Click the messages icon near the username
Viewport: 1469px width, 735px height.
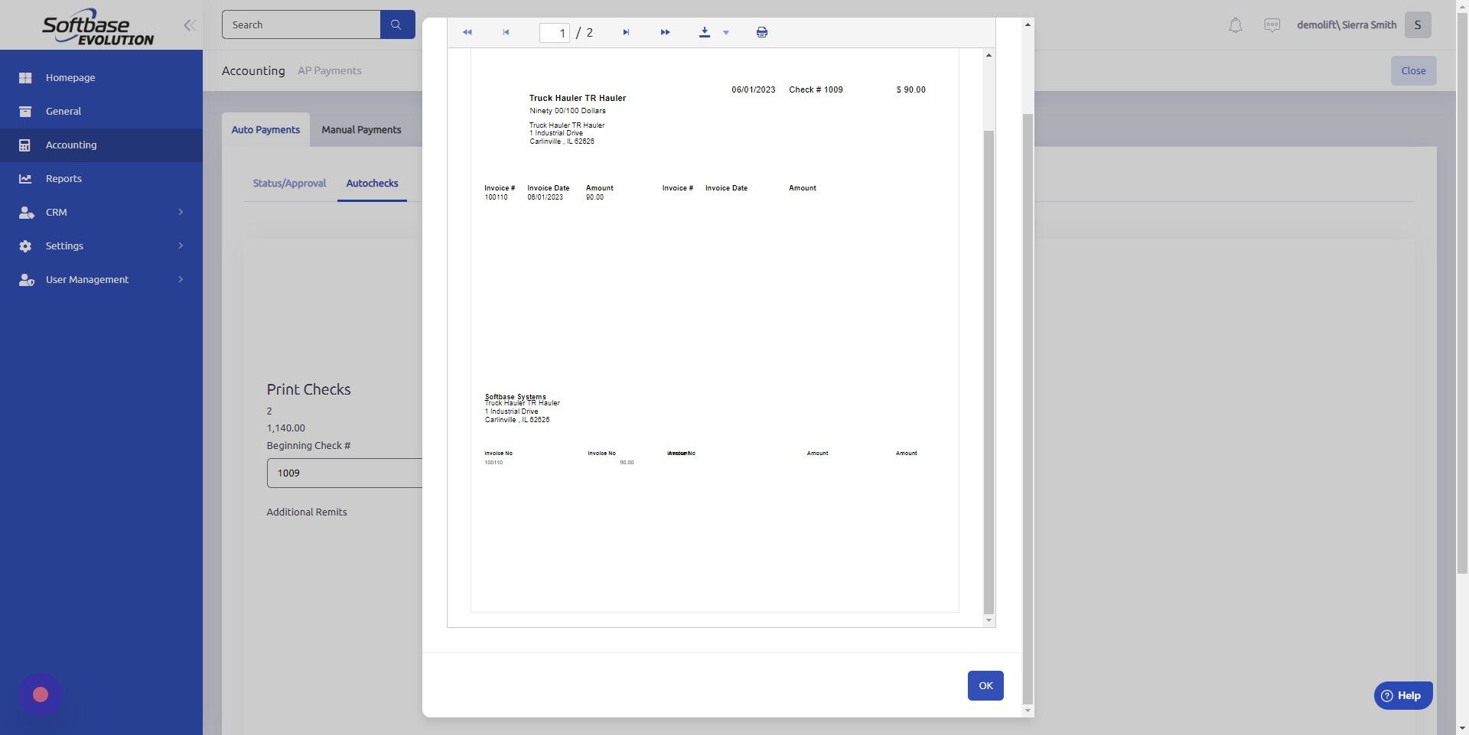click(1272, 24)
